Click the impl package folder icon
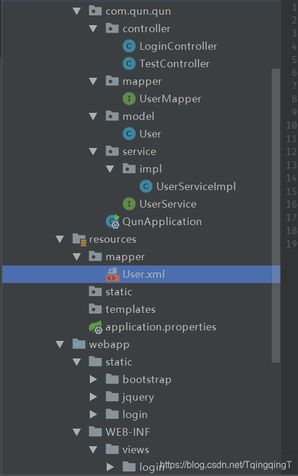 129,169
